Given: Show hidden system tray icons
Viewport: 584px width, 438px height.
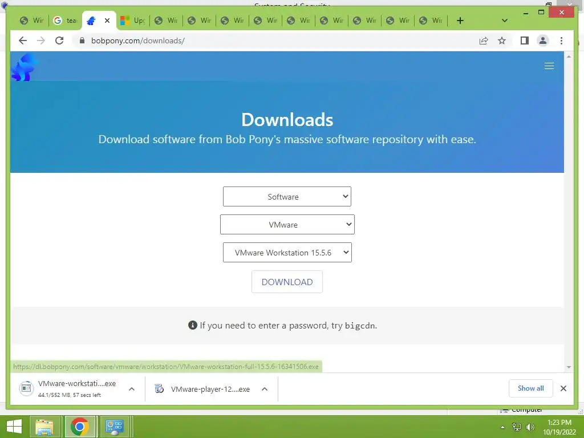Looking at the screenshot, I should (502, 427).
